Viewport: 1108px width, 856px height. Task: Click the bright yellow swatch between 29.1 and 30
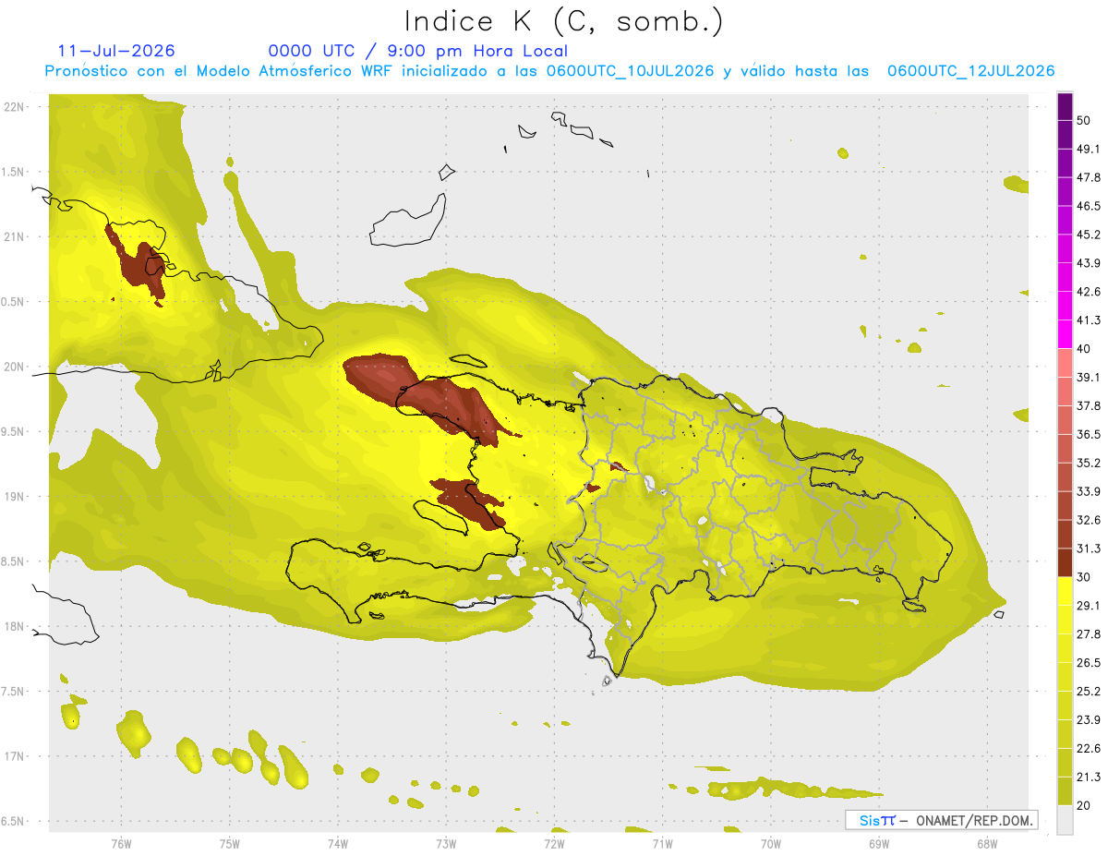point(1066,591)
